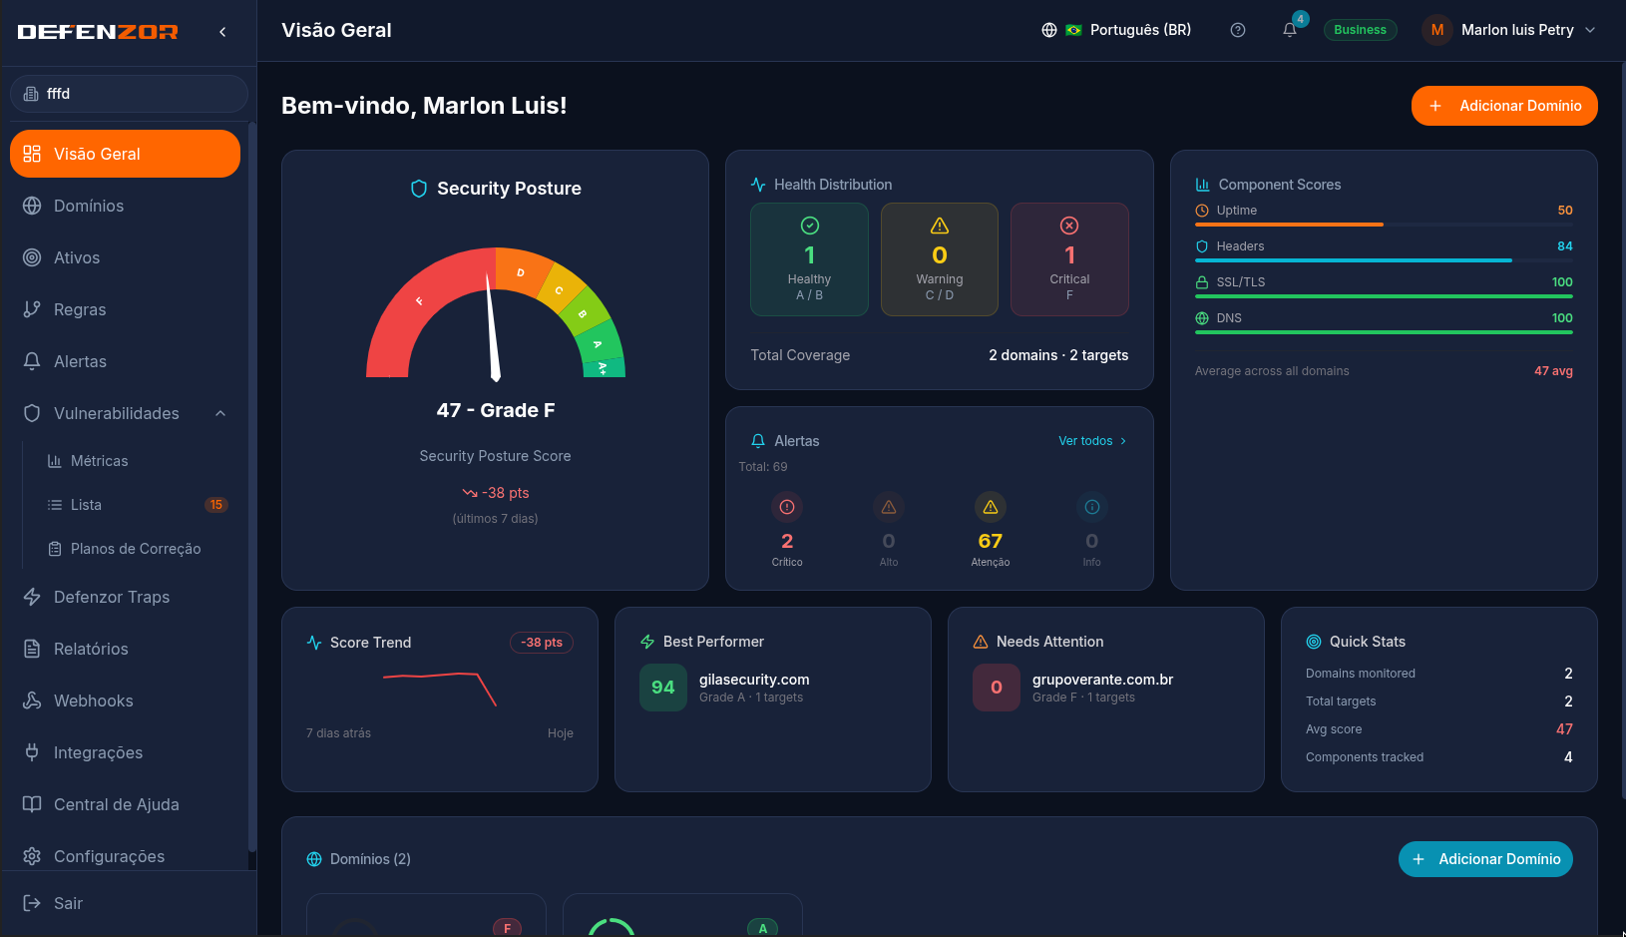1626x937 pixels.
Task: Click the fffd organization field
Action: pos(129,94)
